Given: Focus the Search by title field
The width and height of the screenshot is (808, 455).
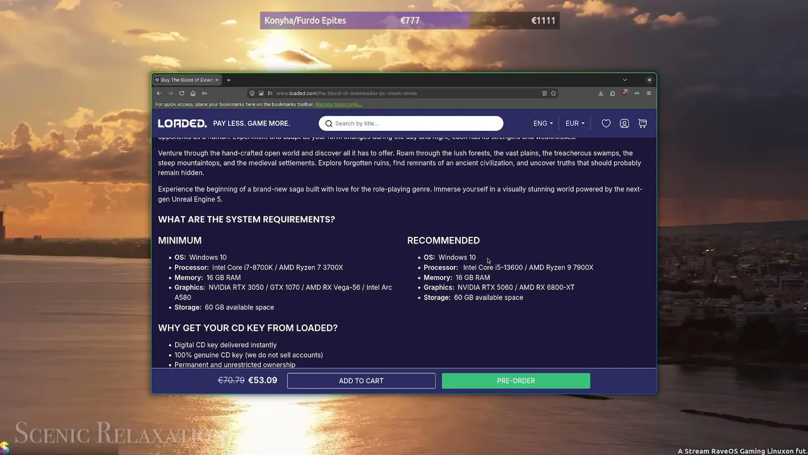Looking at the screenshot, I should click(x=411, y=123).
